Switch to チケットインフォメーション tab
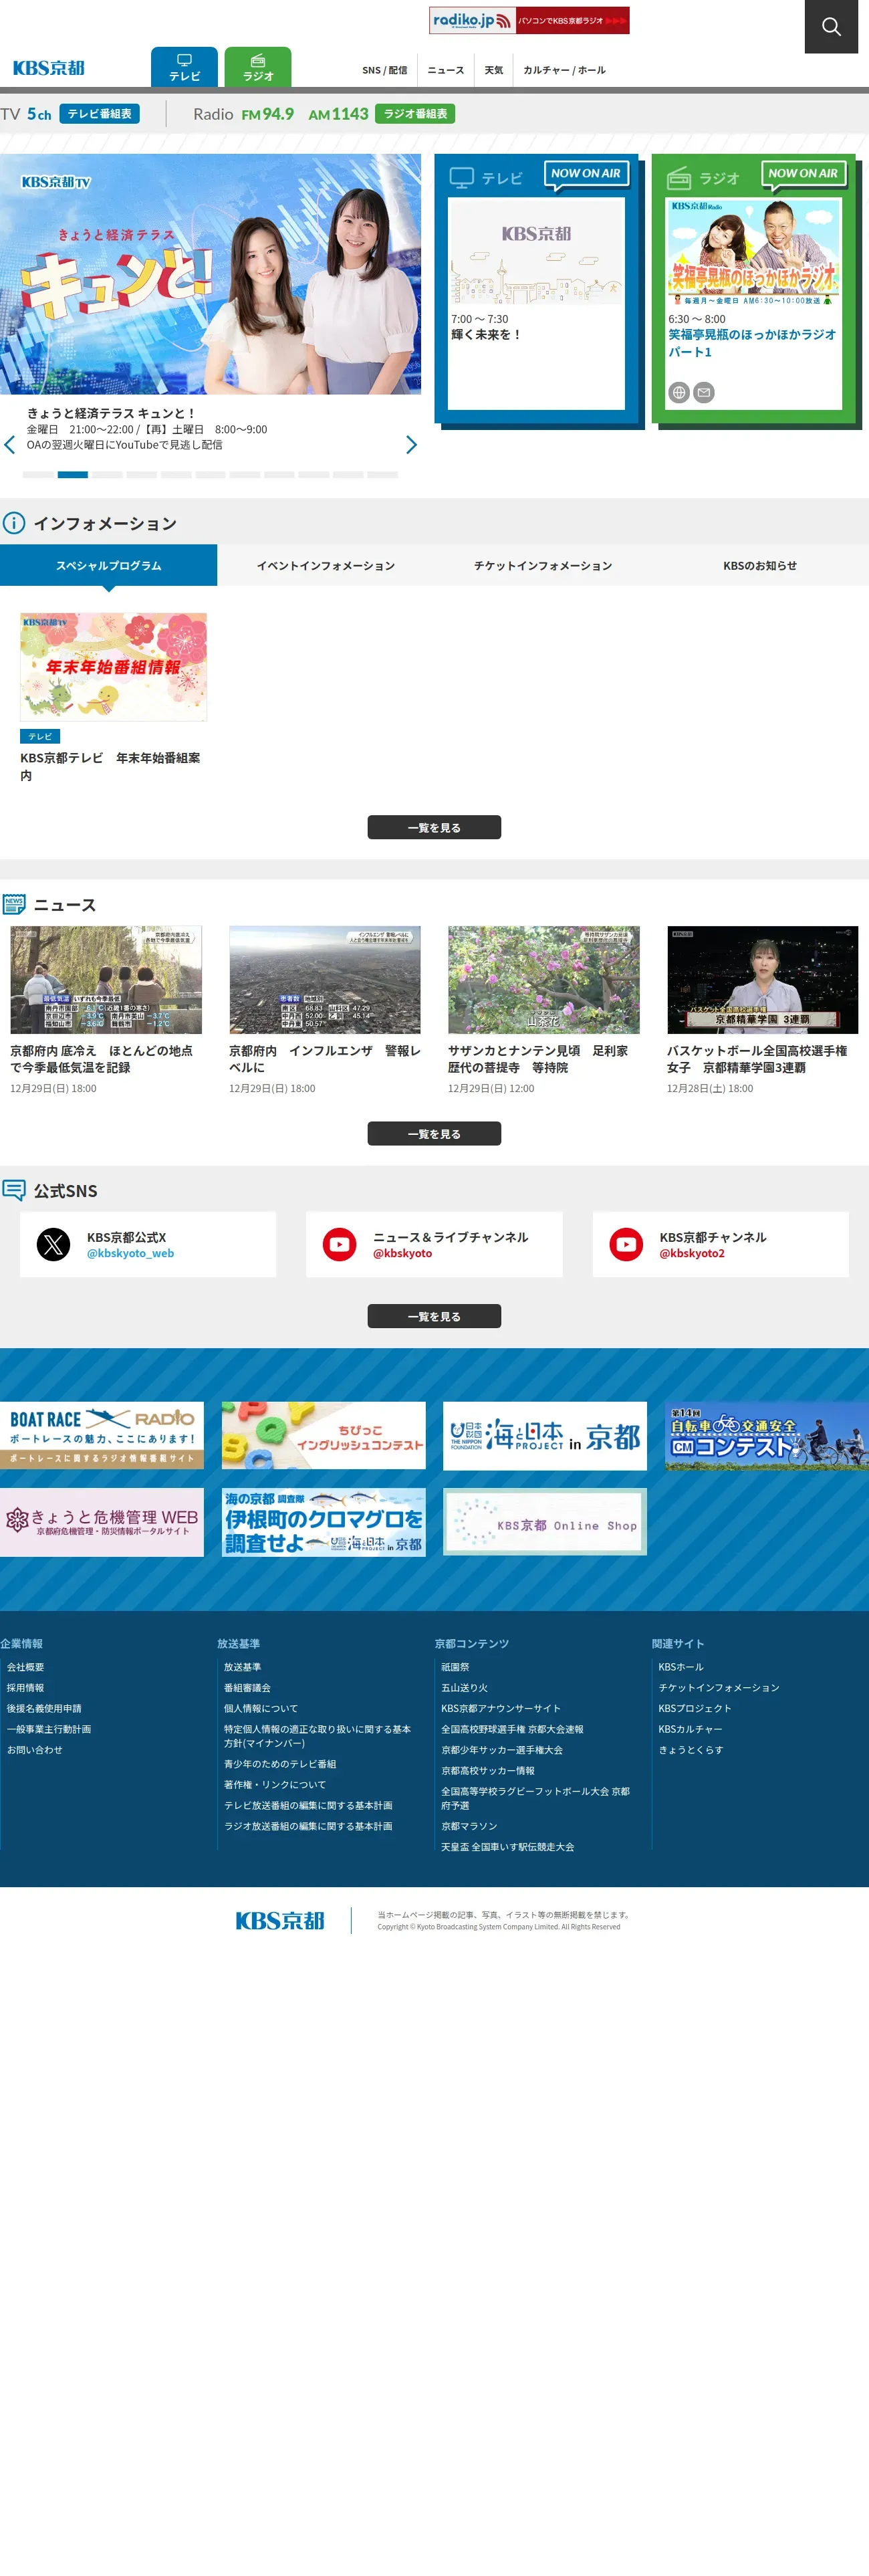This screenshot has width=869, height=2576. click(x=543, y=565)
